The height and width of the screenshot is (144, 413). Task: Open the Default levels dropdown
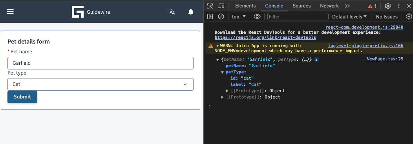(349, 16)
